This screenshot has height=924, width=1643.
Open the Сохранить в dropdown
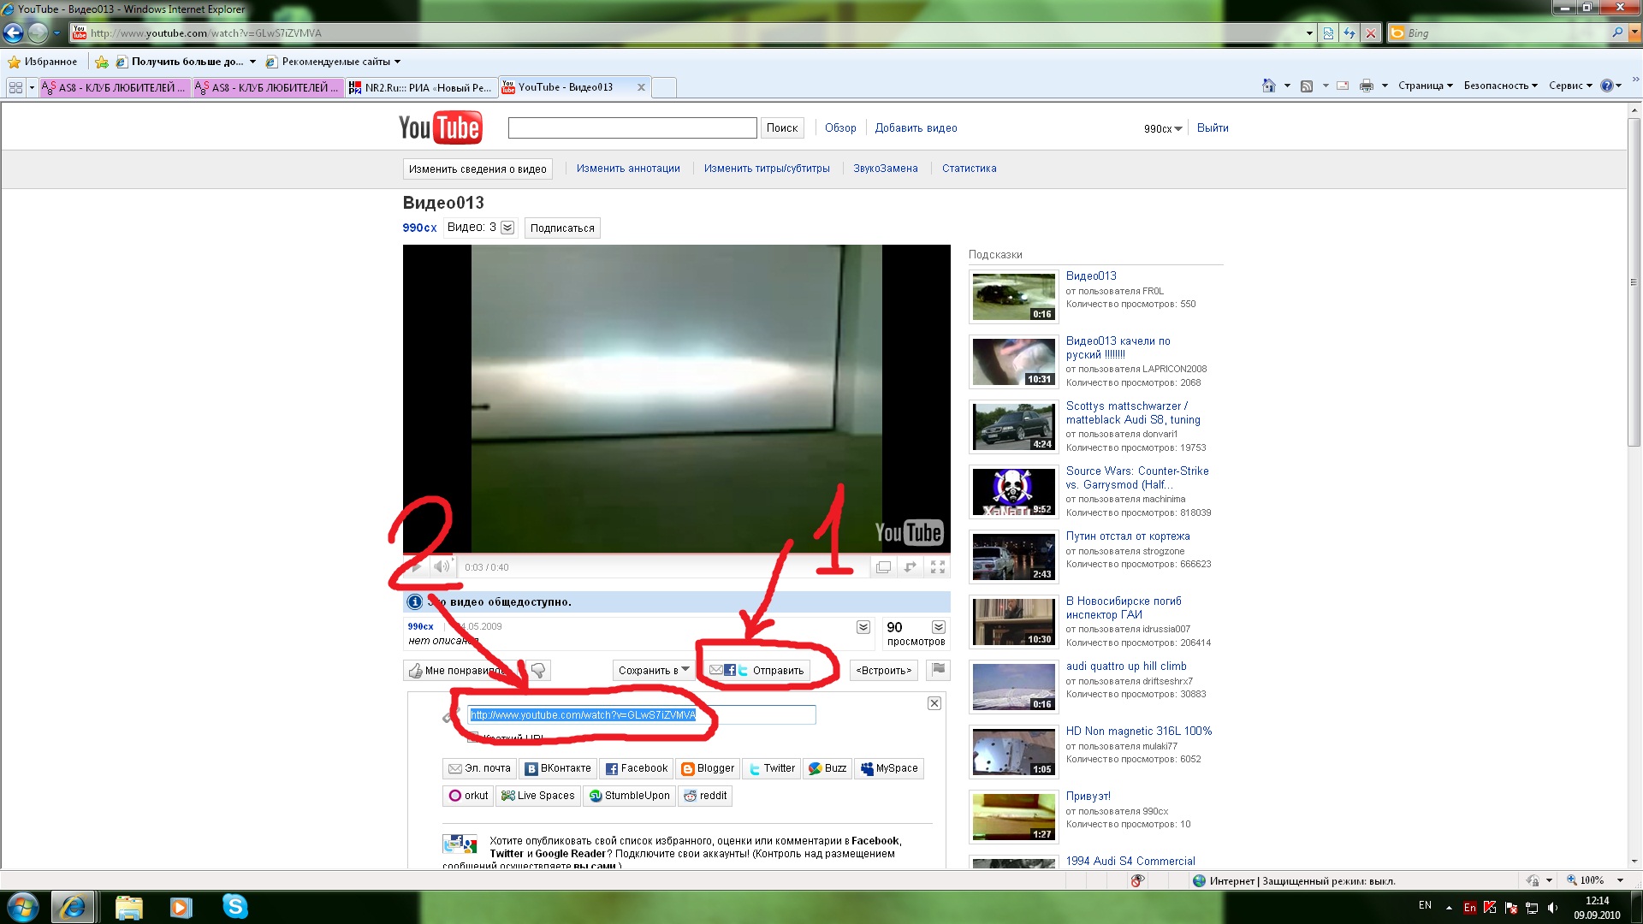coord(654,670)
